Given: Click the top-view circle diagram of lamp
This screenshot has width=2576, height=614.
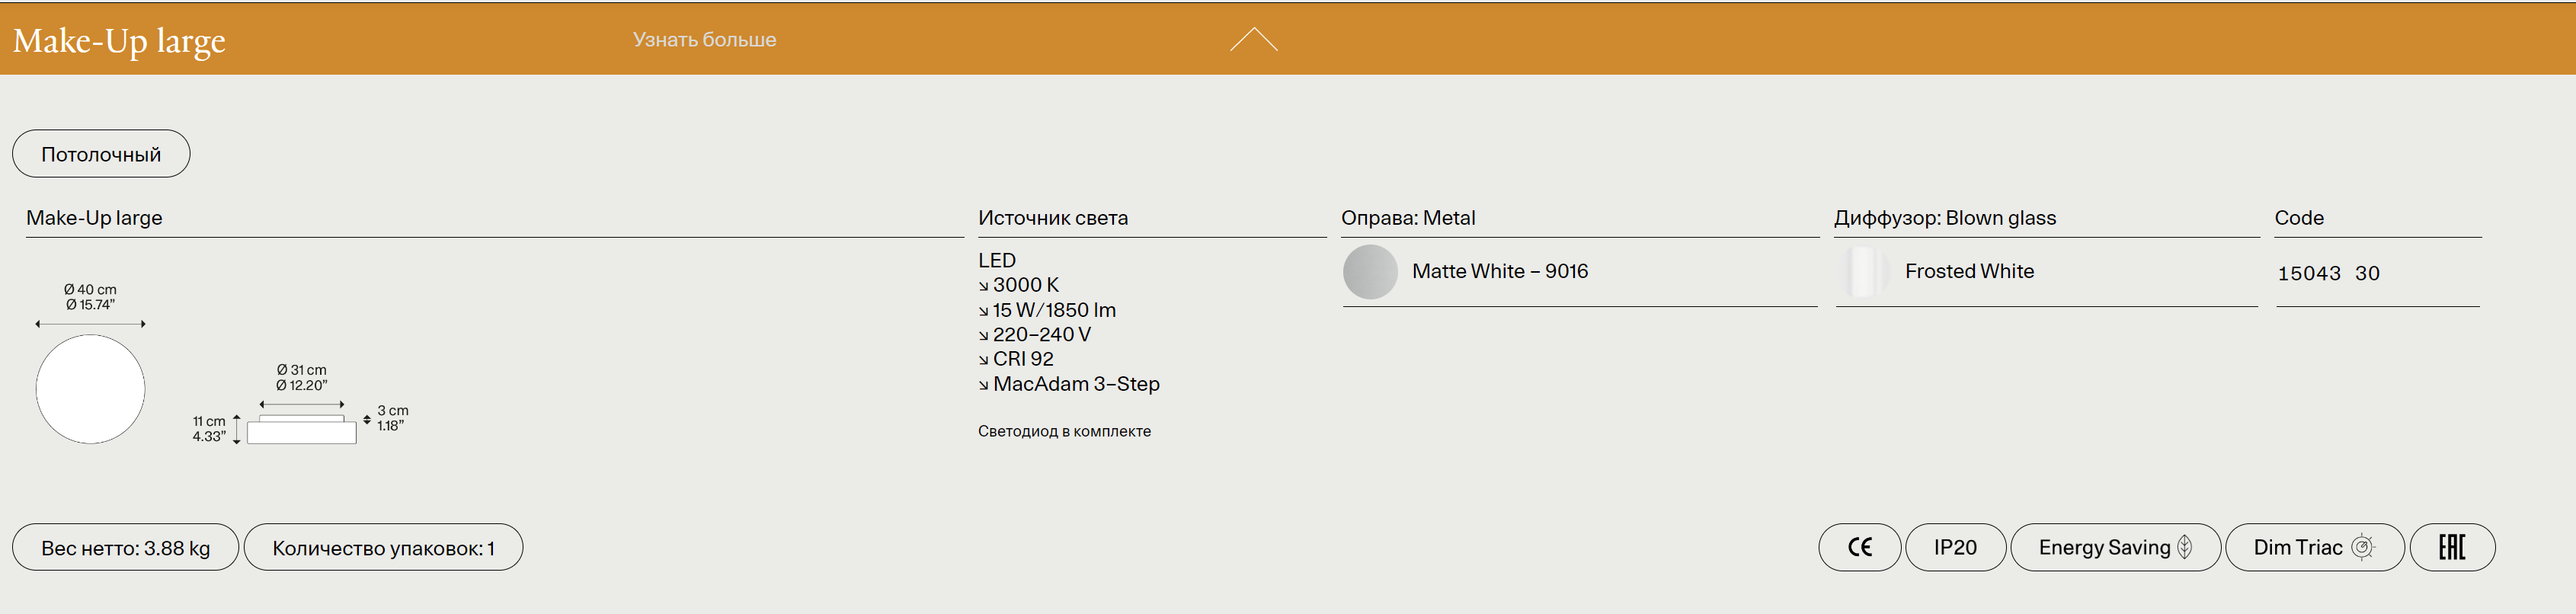Looking at the screenshot, I should (91, 389).
